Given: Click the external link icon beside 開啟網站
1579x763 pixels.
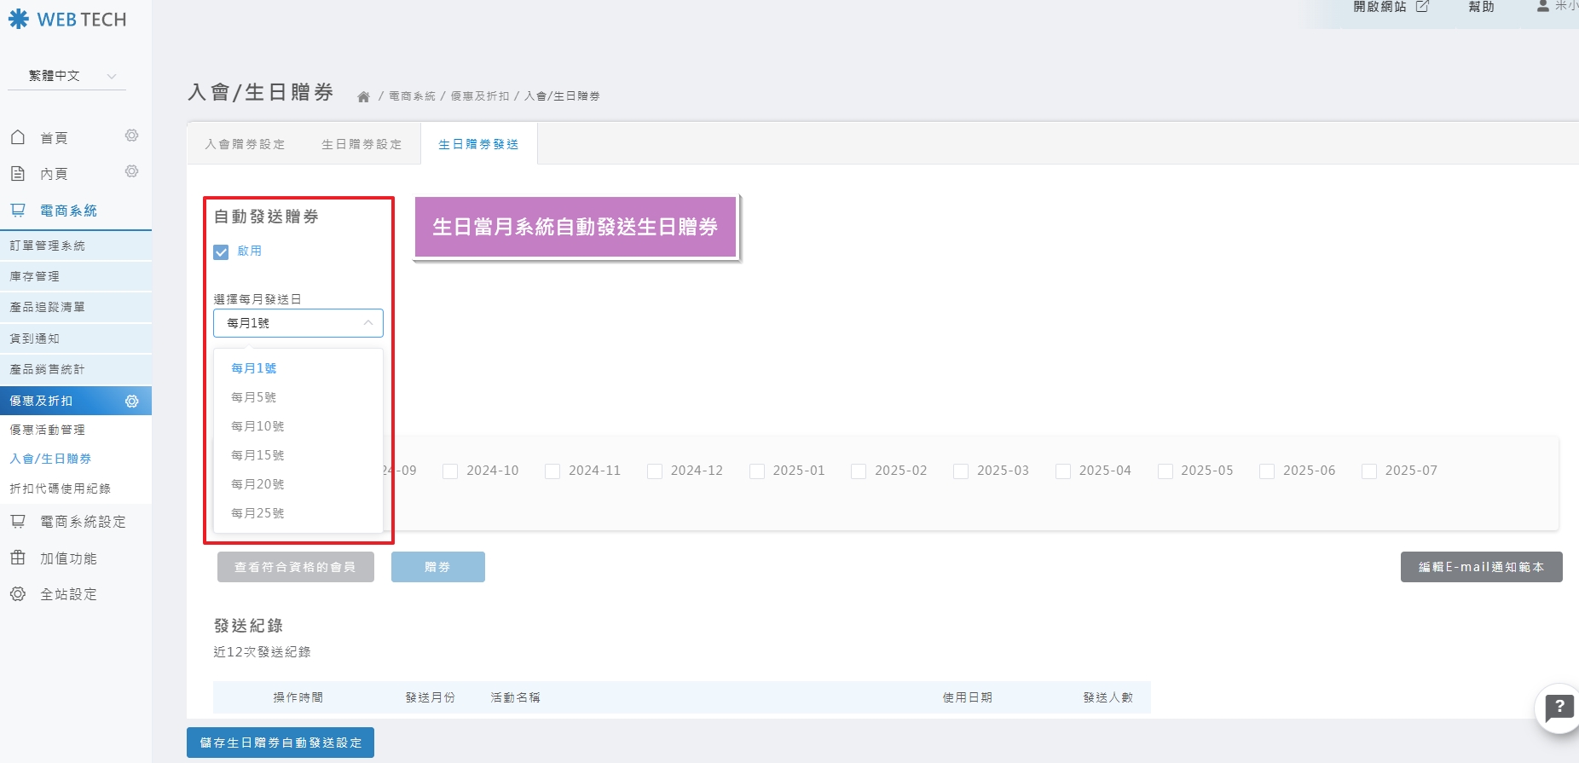Looking at the screenshot, I should (x=1422, y=7).
